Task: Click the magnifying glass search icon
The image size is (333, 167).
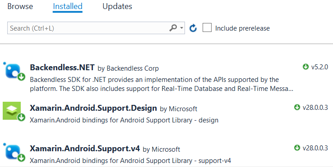Action: click(173, 28)
